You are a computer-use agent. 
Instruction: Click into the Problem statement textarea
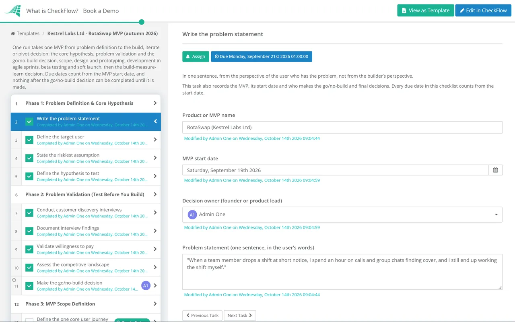pos(342,272)
